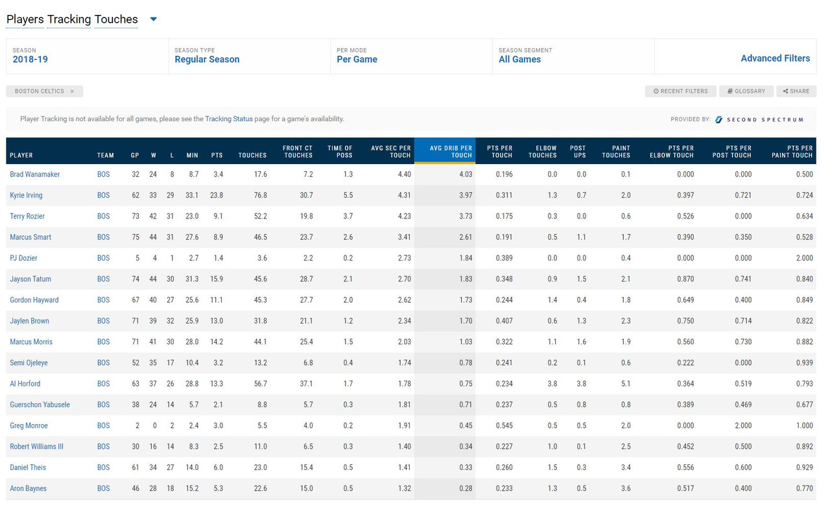Sort by GP column header
Image resolution: width=830 pixels, height=509 pixels.
135,156
